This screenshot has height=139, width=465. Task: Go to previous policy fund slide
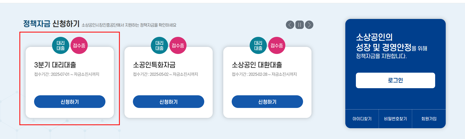(x=290, y=25)
